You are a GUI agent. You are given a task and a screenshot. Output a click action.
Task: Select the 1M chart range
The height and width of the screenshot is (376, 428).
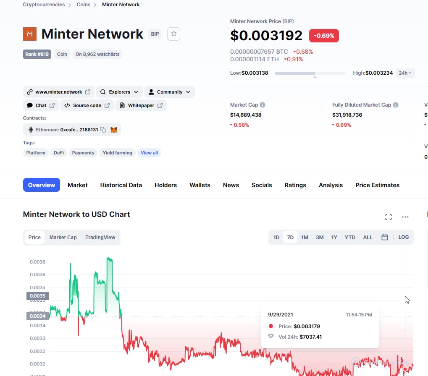(x=305, y=238)
